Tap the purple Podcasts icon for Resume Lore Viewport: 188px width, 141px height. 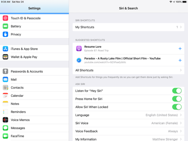coord(79,49)
